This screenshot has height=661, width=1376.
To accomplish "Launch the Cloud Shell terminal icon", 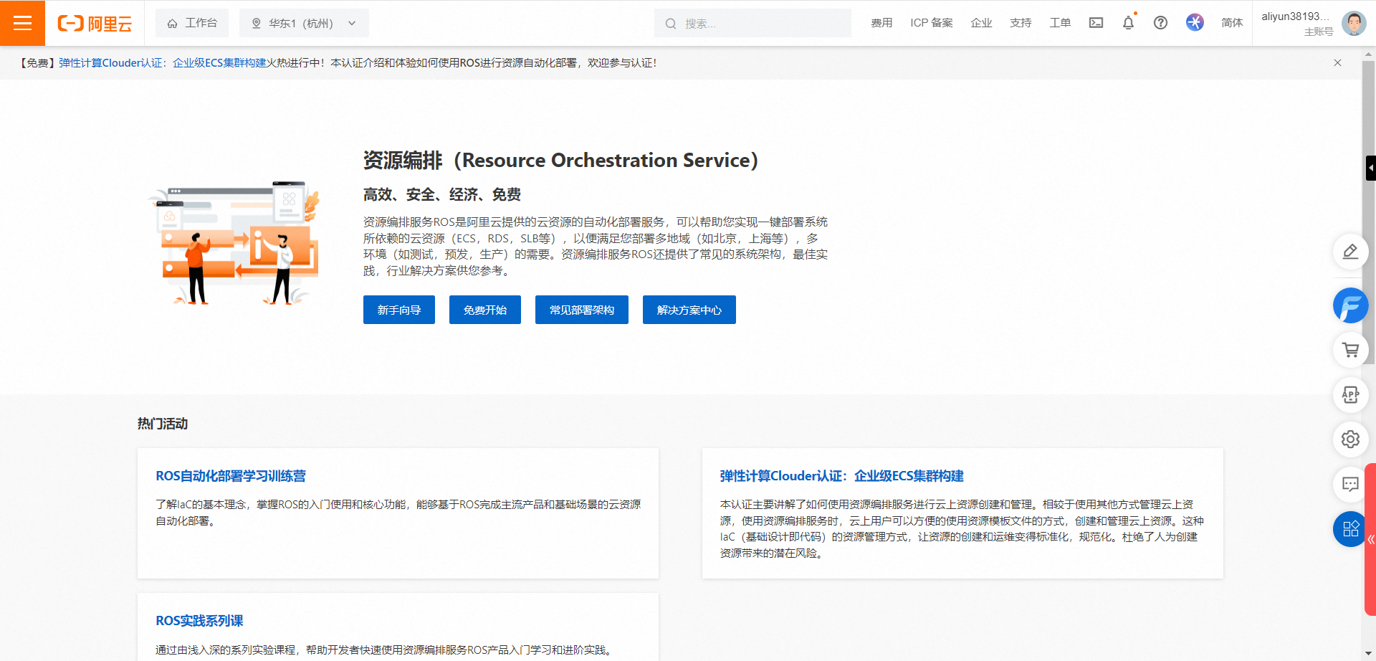I will coord(1096,23).
